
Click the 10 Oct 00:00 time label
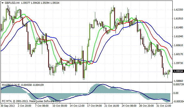pyautogui.click(x=60, y=106)
